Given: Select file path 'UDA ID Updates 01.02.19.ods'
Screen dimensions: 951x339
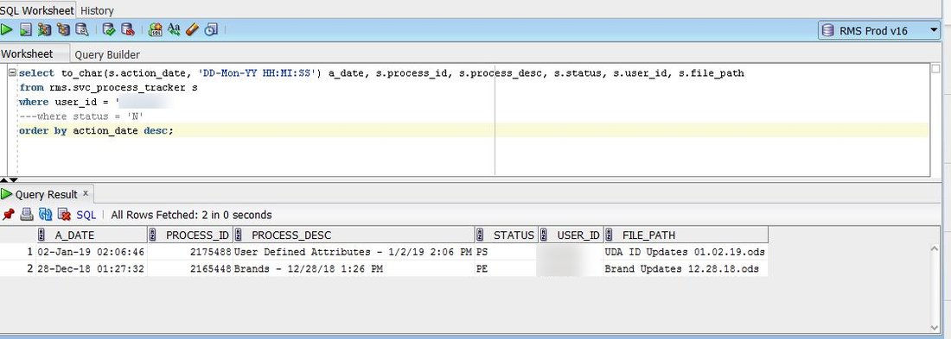Looking at the screenshot, I should (686, 252).
